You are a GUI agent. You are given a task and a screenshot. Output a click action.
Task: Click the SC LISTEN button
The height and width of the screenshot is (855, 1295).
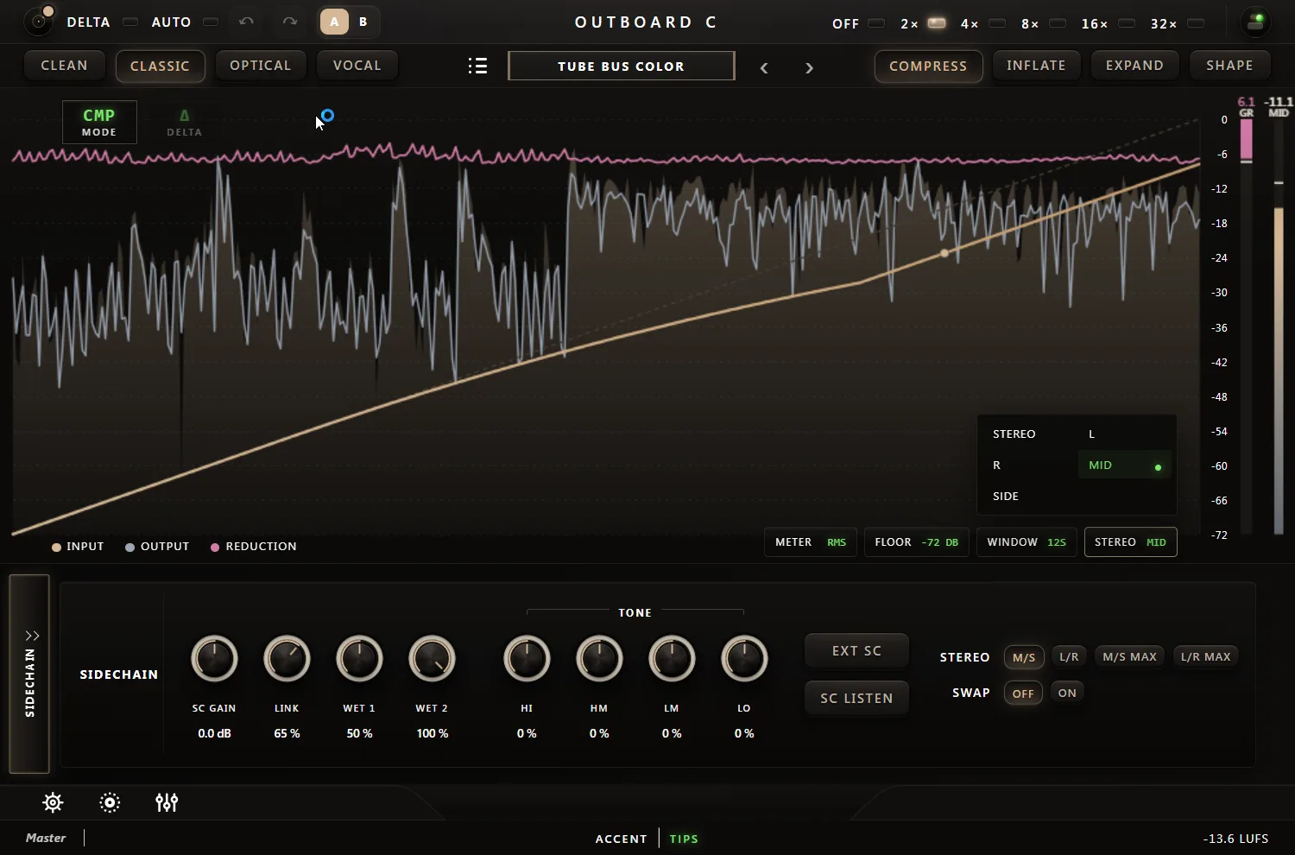856,699
